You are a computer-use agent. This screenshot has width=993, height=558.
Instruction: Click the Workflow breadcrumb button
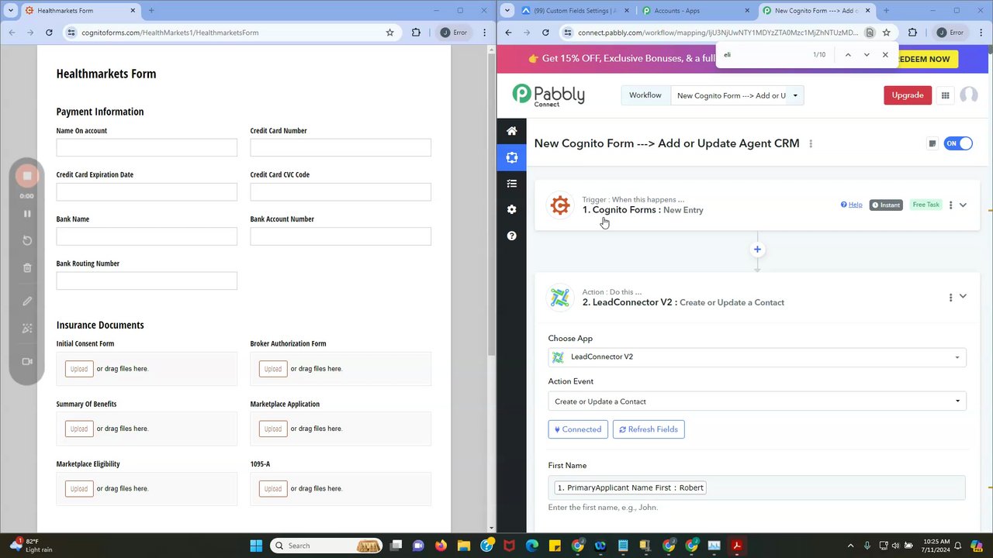pyautogui.click(x=645, y=95)
